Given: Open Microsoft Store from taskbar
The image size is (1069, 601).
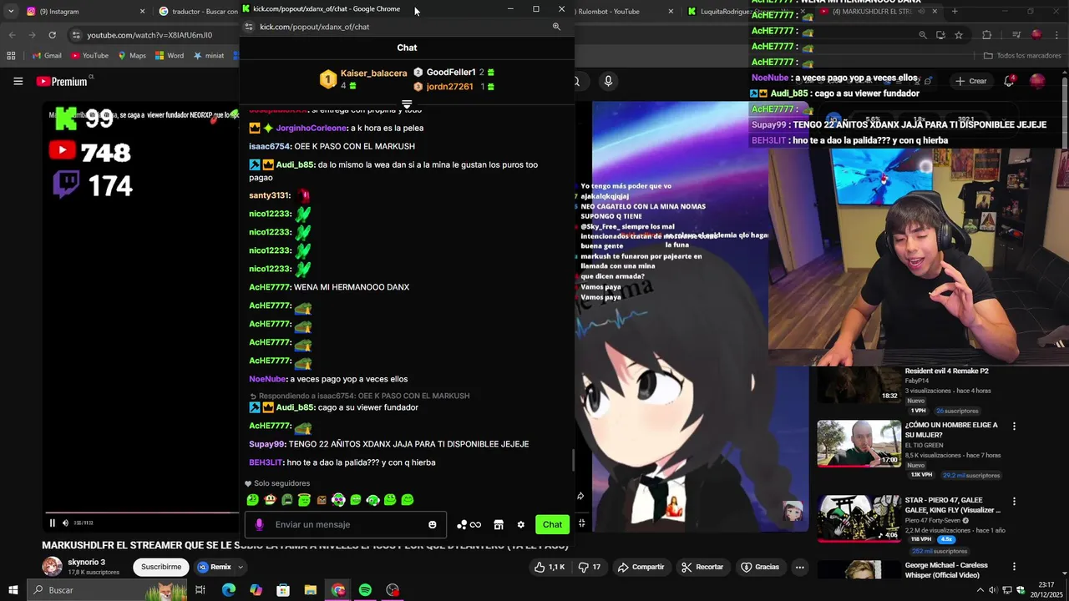Looking at the screenshot, I should pos(283,590).
